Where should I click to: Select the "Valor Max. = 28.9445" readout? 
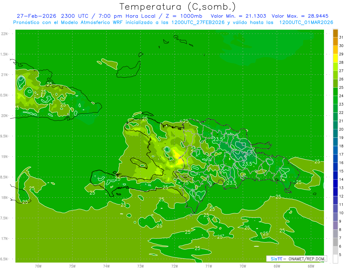(300, 16)
